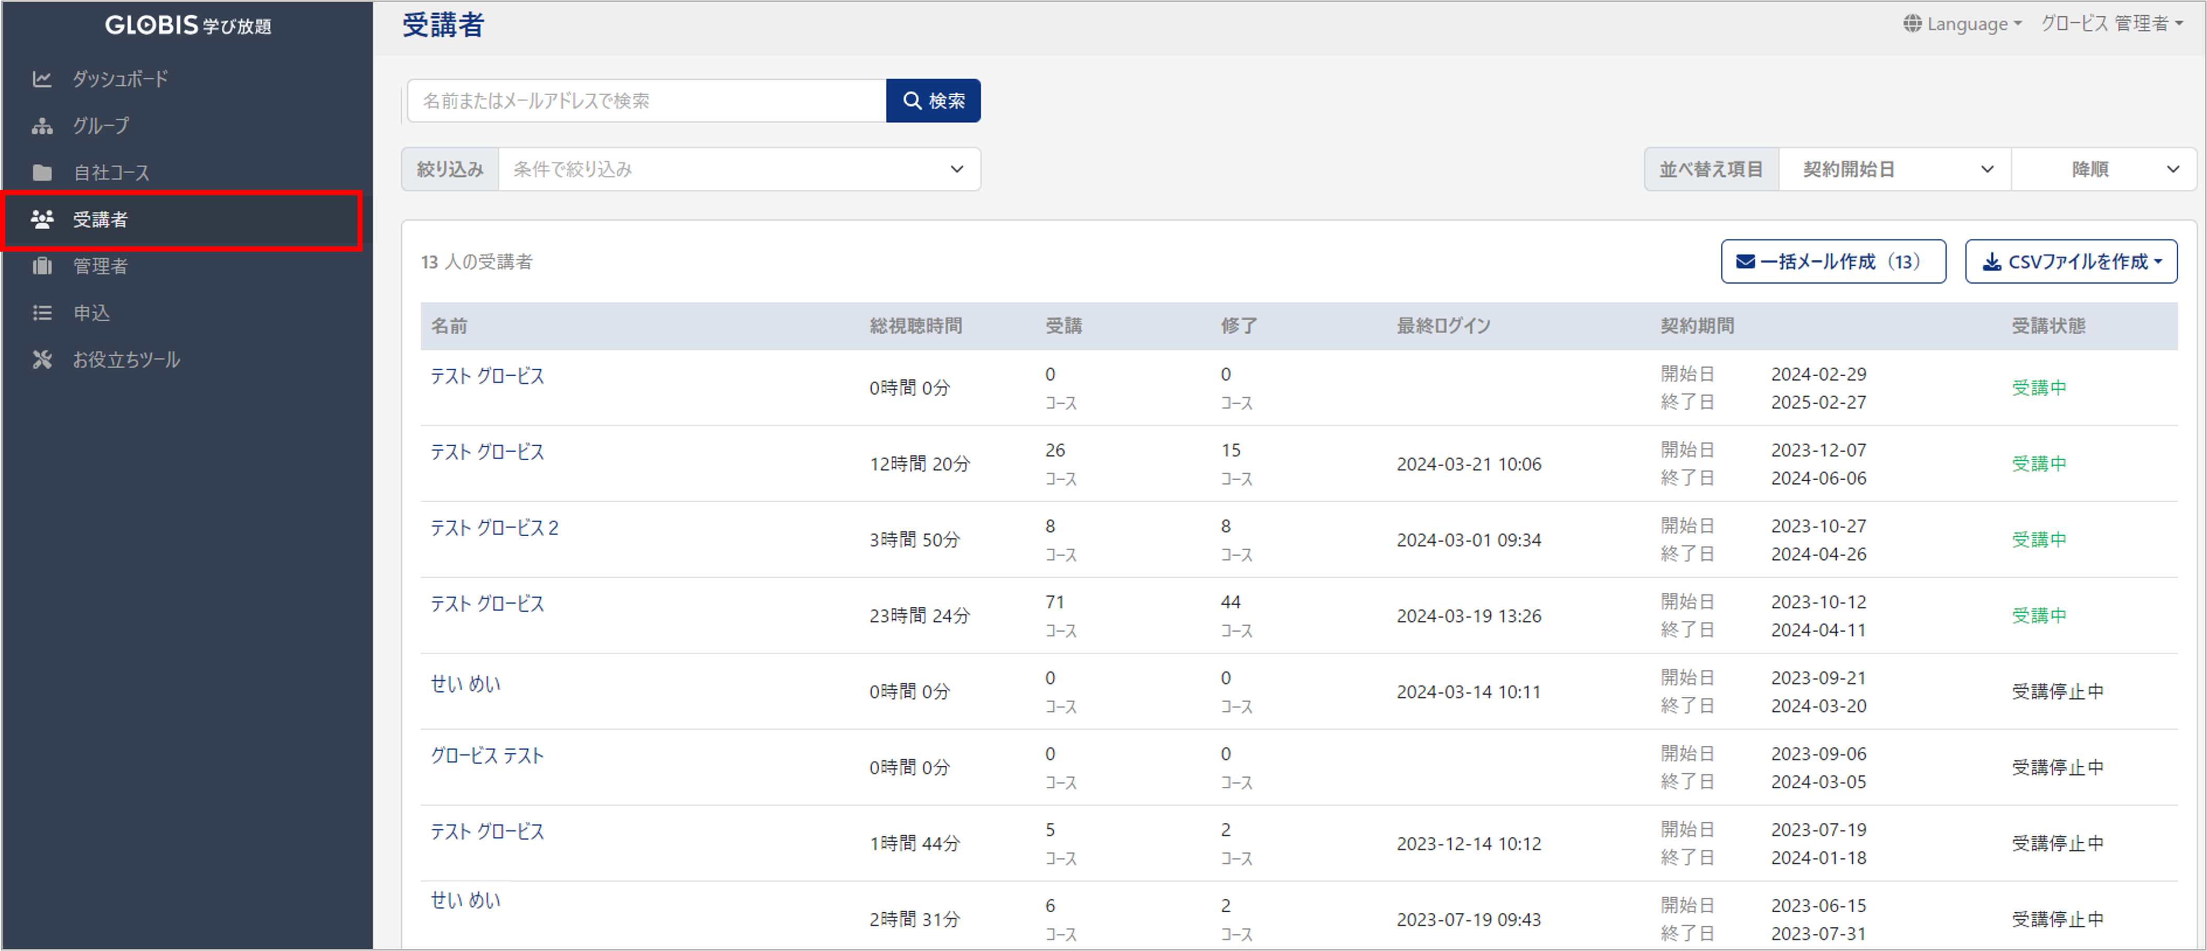
Task: Open 自社コース in the sidebar
Action: point(111,172)
